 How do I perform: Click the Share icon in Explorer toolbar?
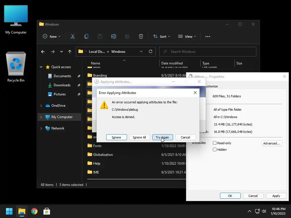127,37
